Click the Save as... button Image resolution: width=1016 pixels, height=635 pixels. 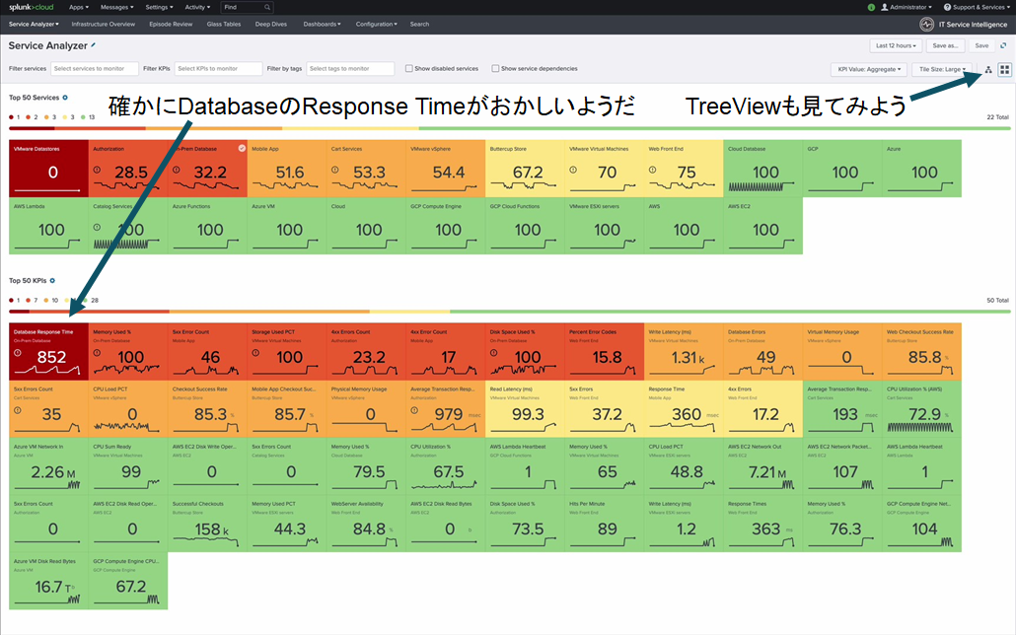tap(945, 46)
